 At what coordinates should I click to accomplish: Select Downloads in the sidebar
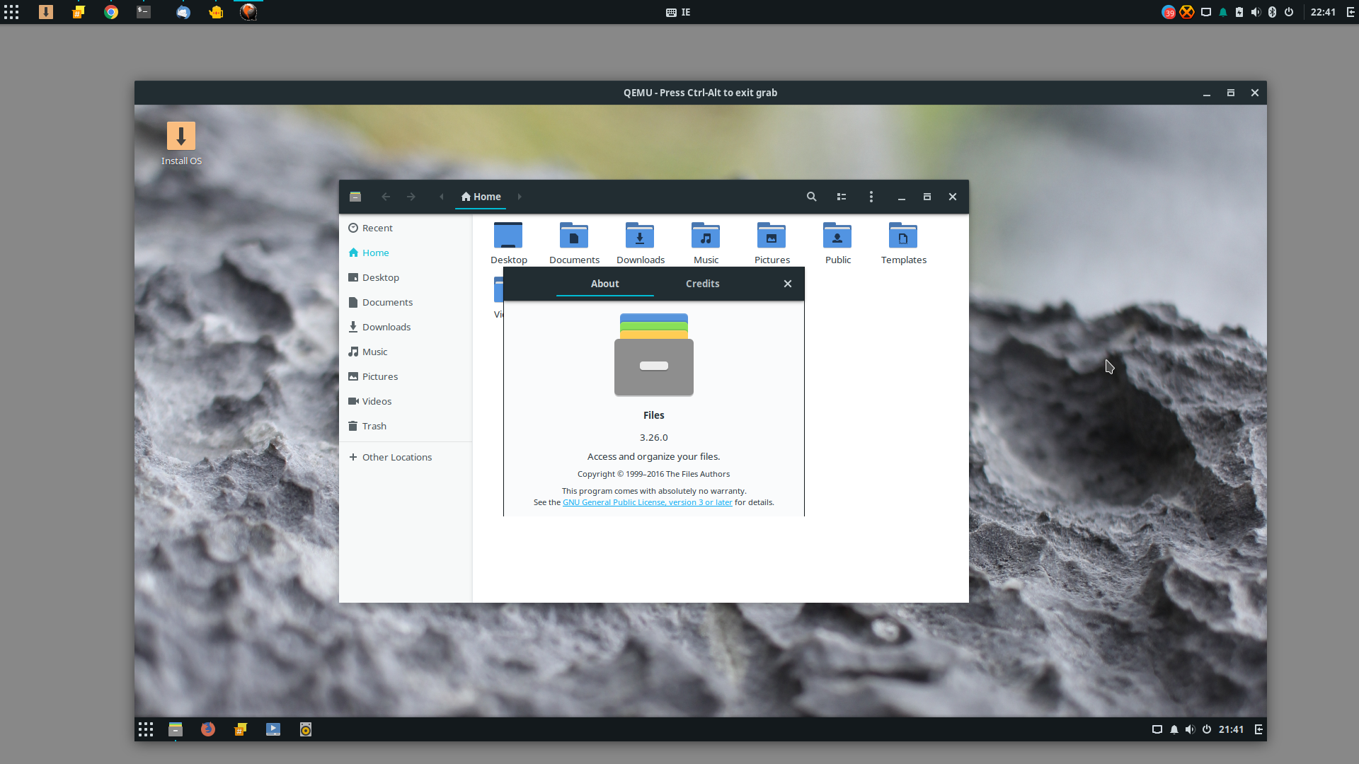click(406, 327)
